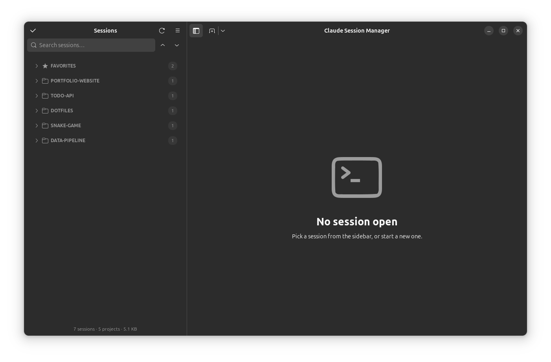Go to the next search result
Screen dimensions: 551x362
tap(177, 45)
